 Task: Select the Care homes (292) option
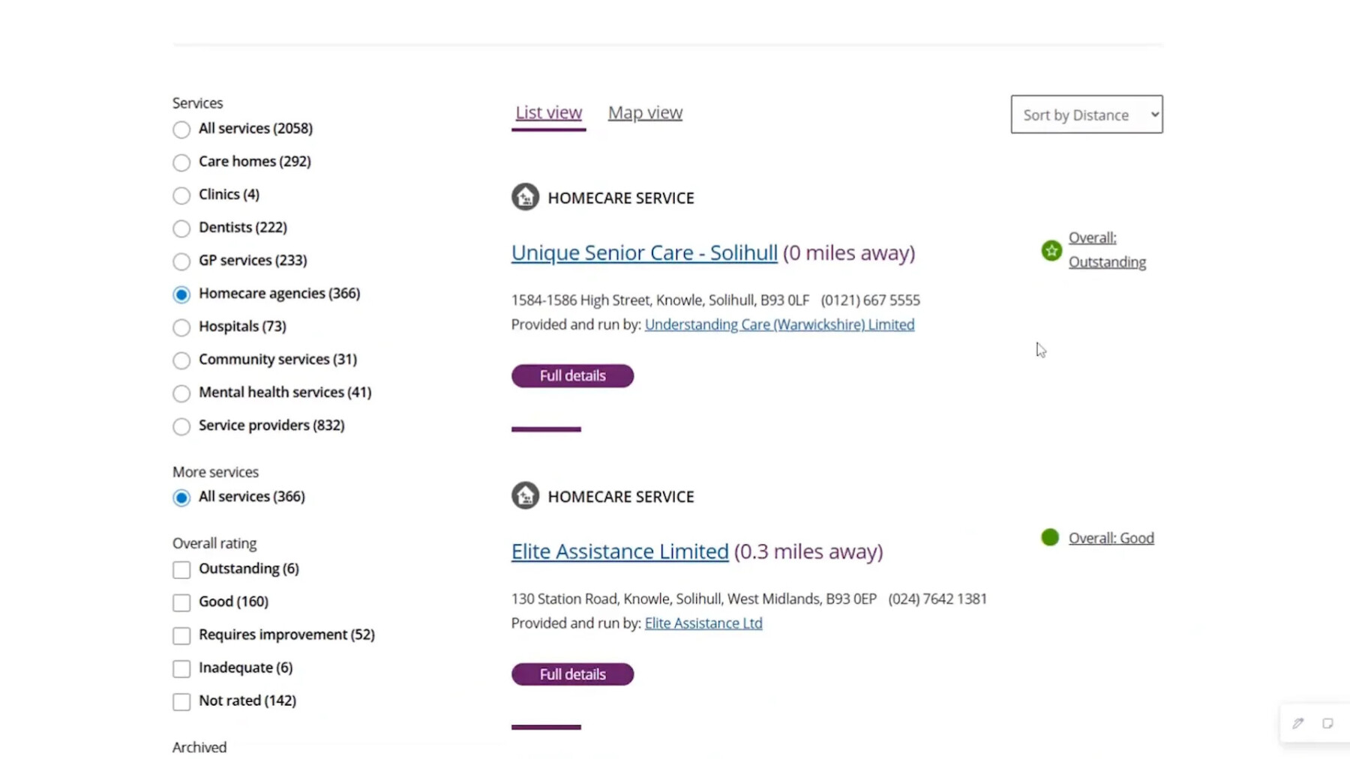(181, 162)
